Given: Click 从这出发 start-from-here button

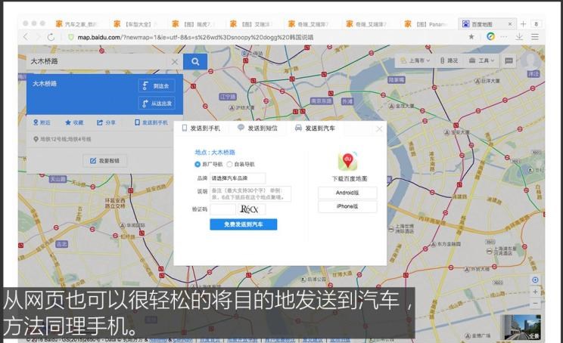Looking at the screenshot, I should click(x=157, y=104).
